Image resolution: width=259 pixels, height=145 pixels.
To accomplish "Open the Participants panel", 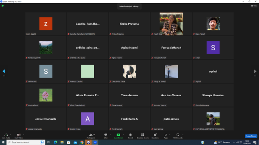I will click(91, 136).
